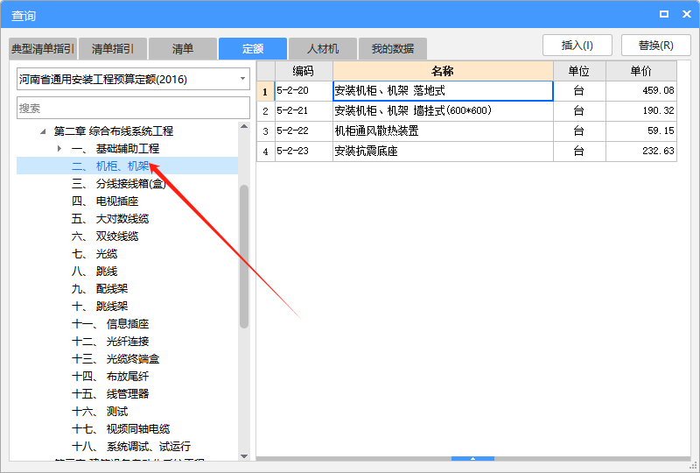Select row header number 3
Viewport: 700px width, 473px height.
tap(265, 131)
